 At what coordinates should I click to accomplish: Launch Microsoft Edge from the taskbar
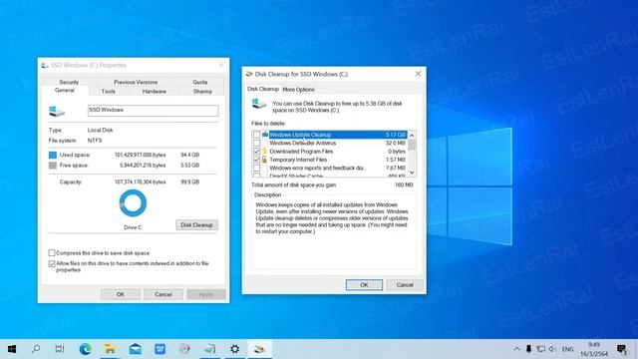85,349
